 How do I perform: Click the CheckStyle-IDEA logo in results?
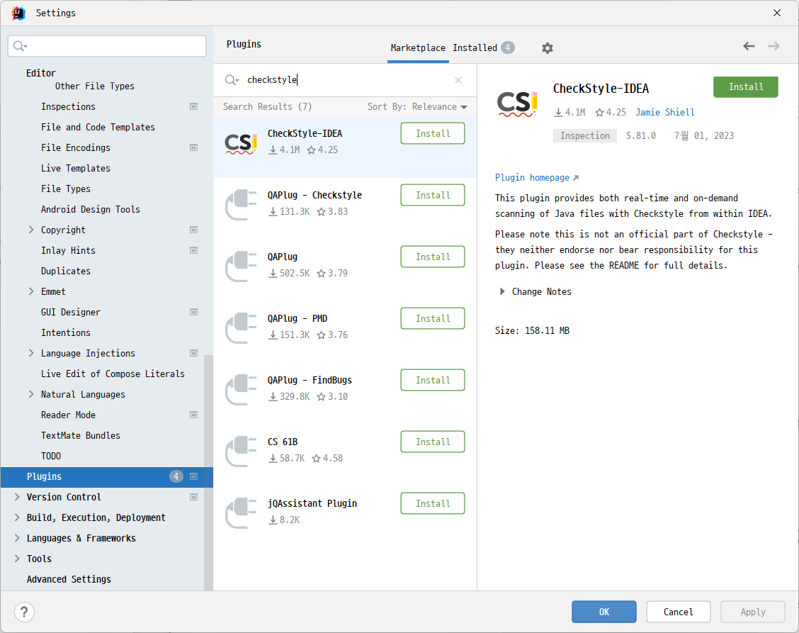pos(241,145)
